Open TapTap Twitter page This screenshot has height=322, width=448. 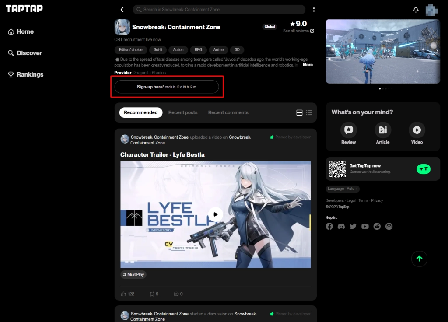pyautogui.click(x=353, y=226)
